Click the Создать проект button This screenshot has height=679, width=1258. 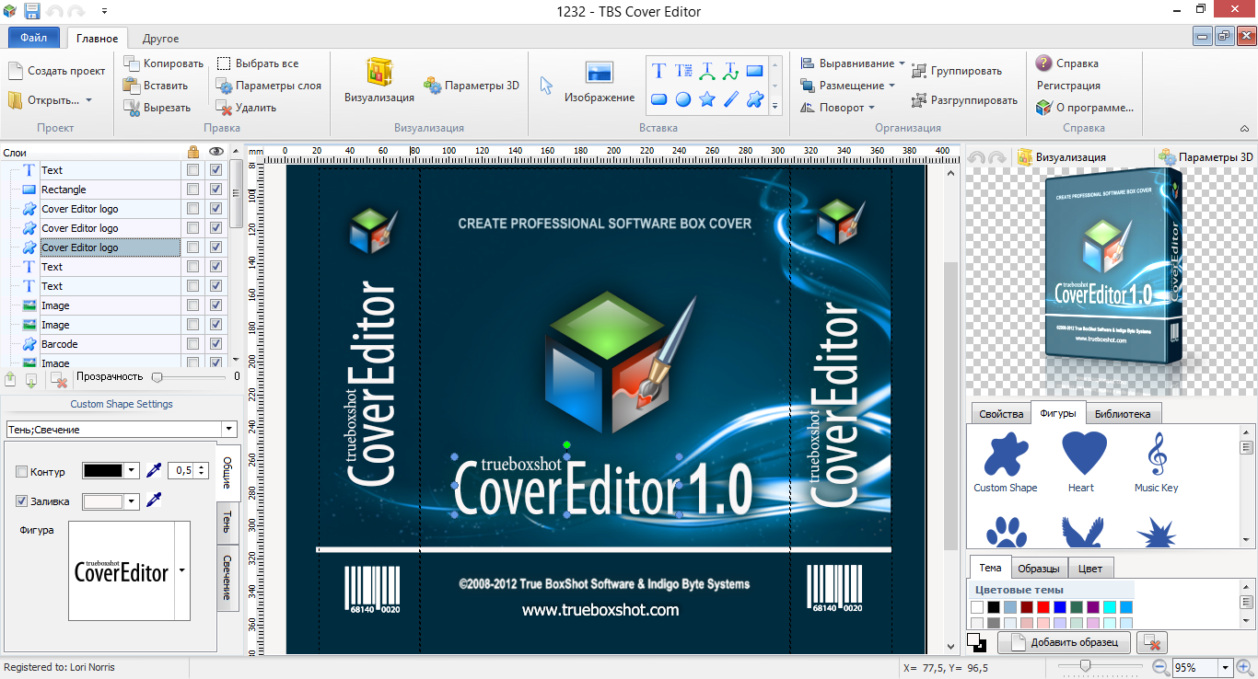(56, 71)
